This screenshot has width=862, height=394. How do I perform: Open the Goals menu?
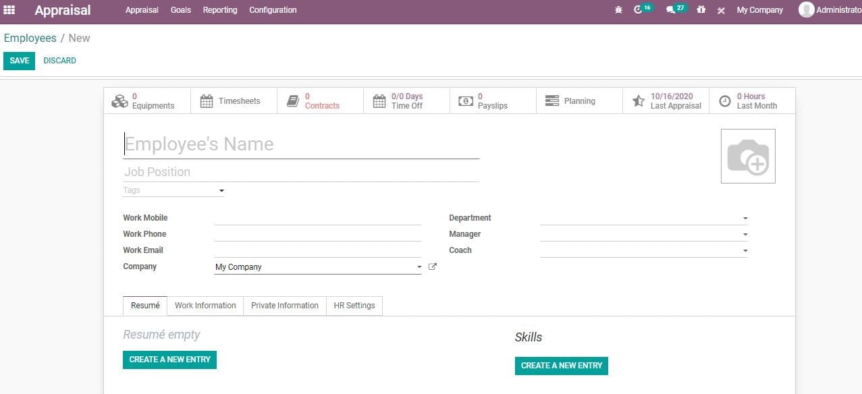pyautogui.click(x=181, y=10)
